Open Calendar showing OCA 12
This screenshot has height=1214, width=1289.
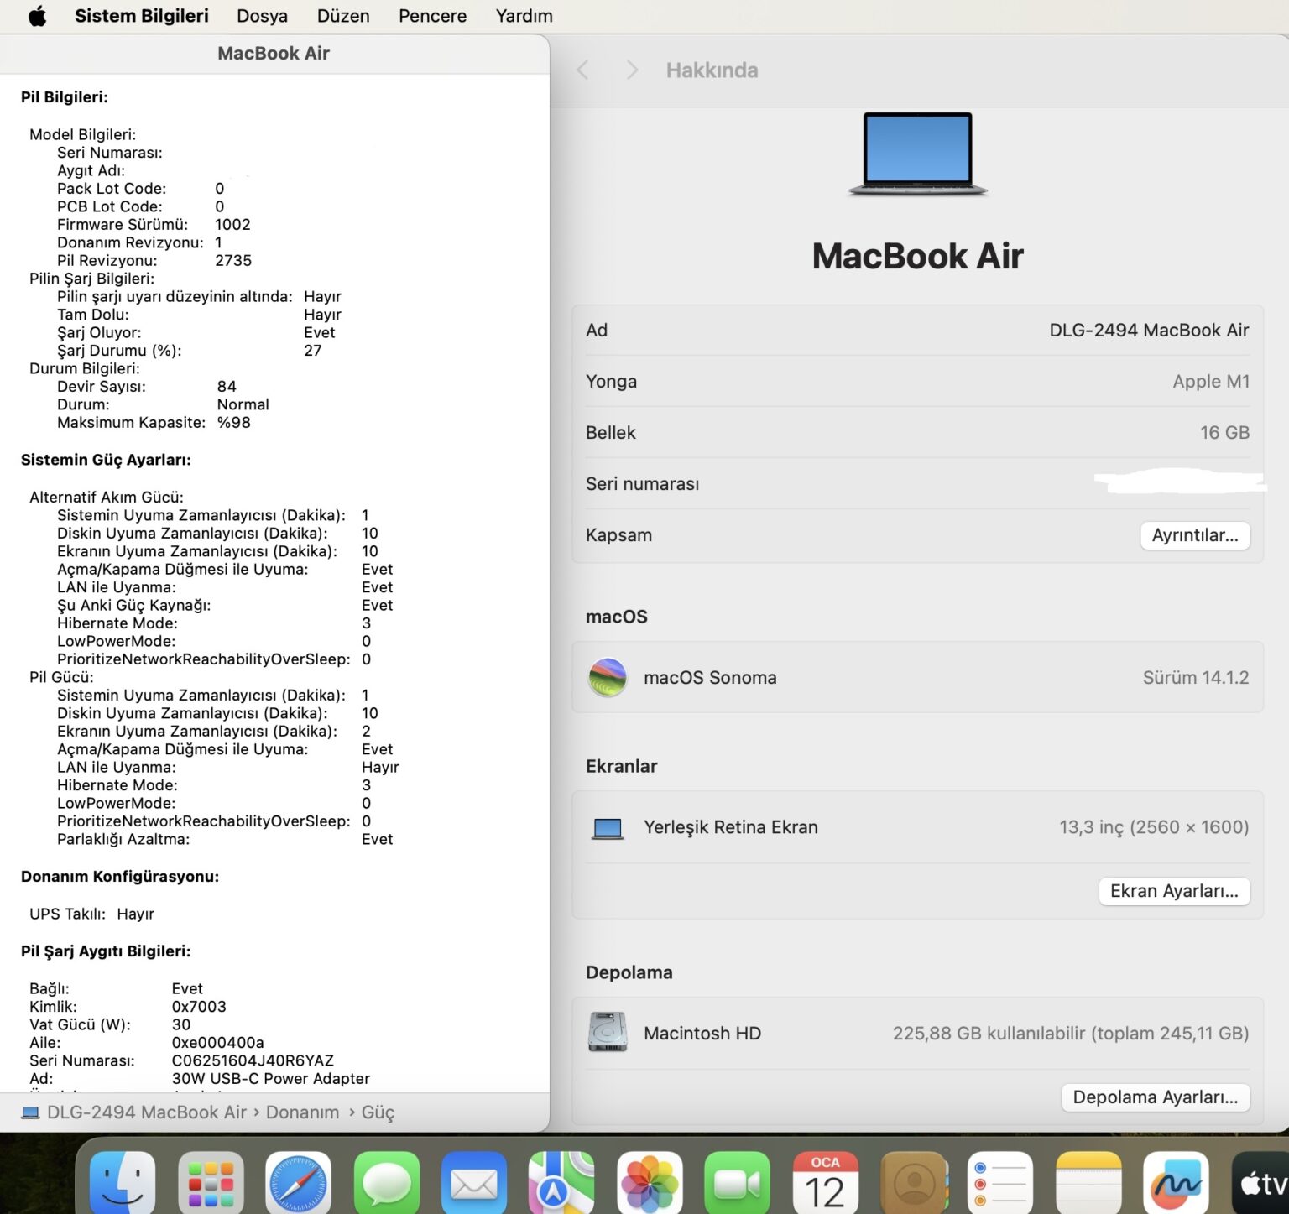pos(825,1183)
